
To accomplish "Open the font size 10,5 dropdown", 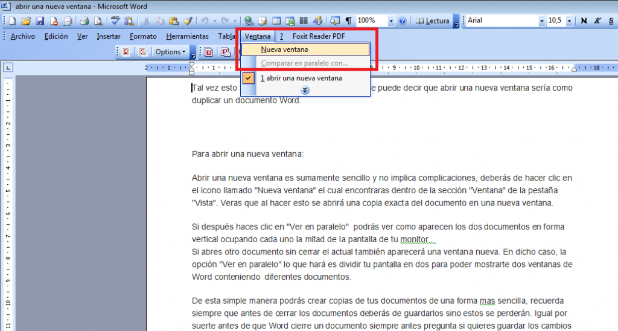I will (x=569, y=21).
